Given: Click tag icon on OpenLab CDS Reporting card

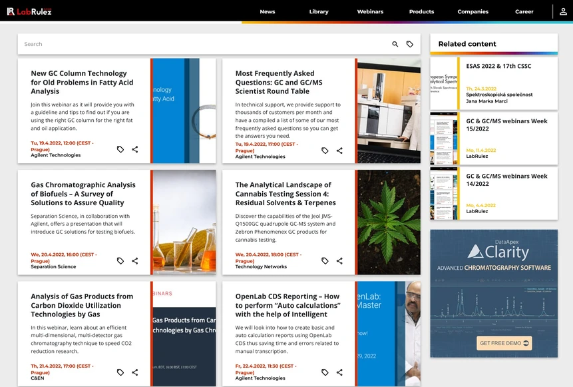Looking at the screenshot, I should tap(325, 372).
